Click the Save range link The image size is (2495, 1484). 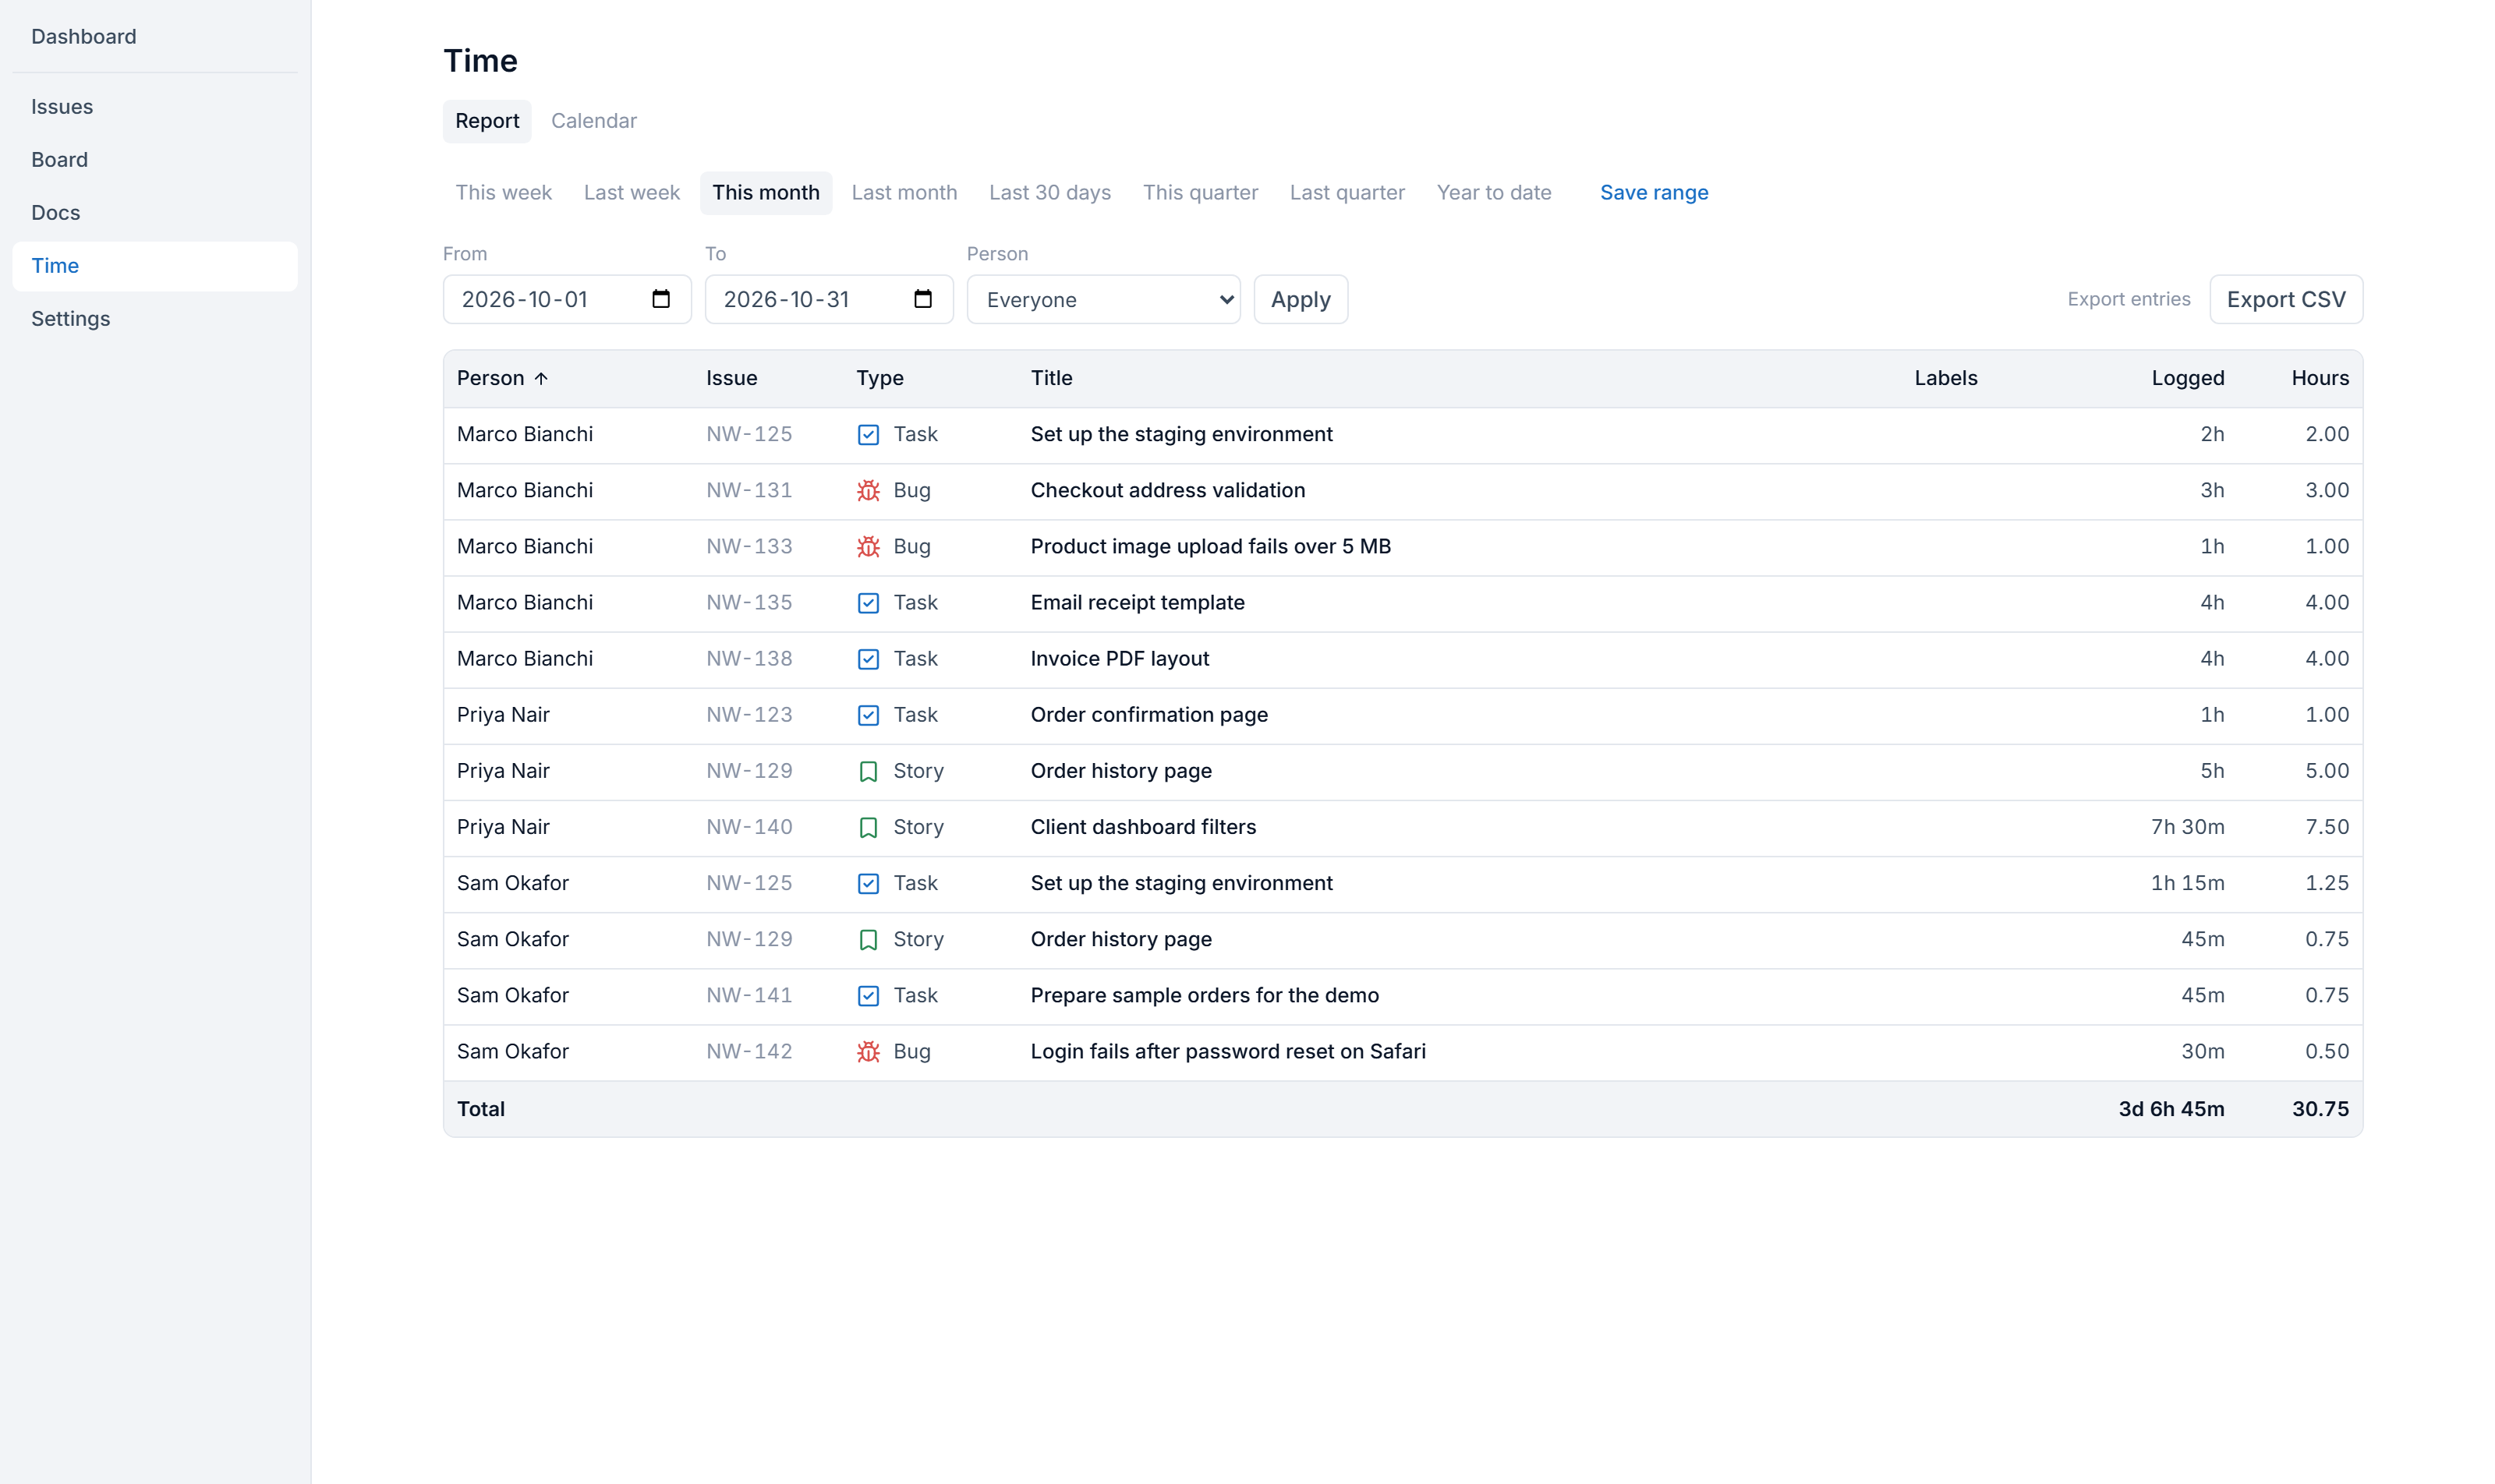pos(1654,193)
